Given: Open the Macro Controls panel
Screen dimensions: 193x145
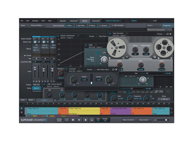Looking at the screenshot, I should tap(129, 120).
